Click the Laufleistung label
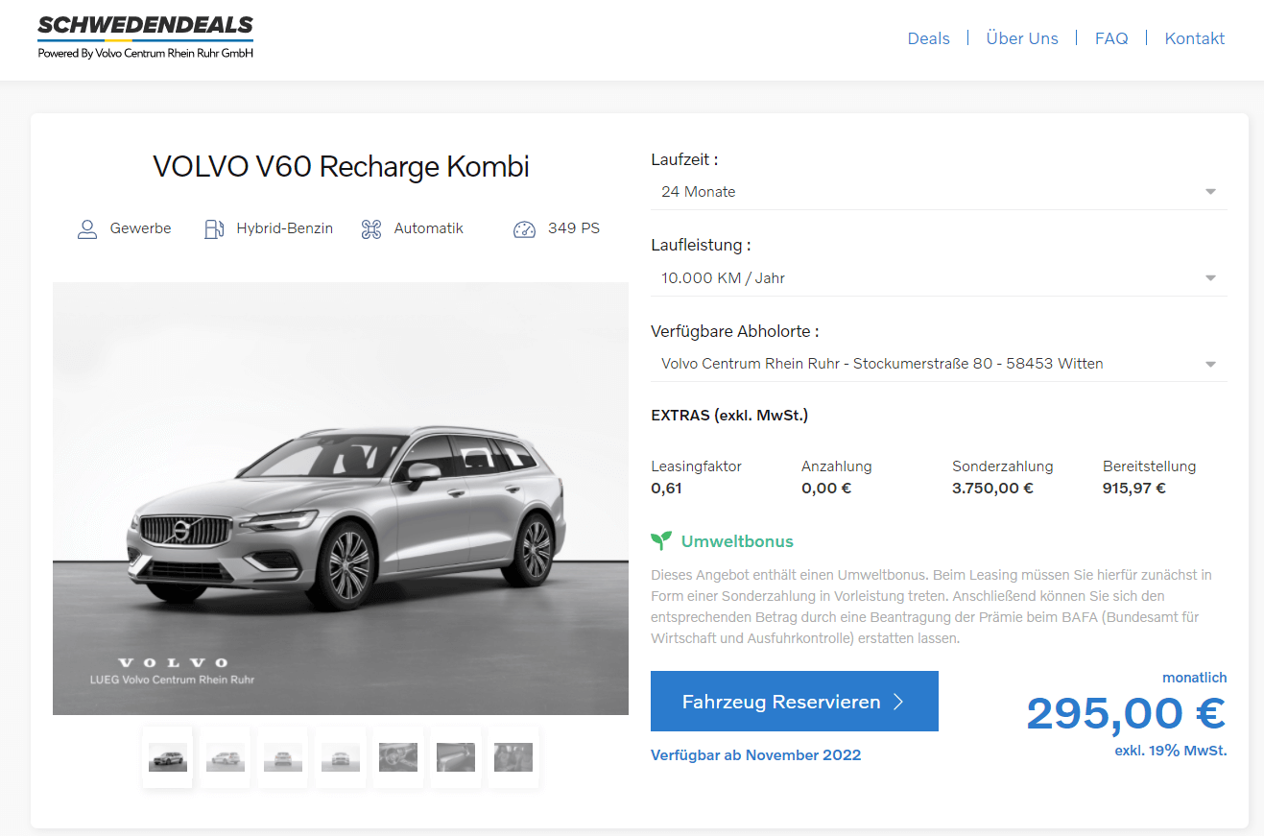The height and width of the screenshot is (836, 1264). [x=701, y=245]
